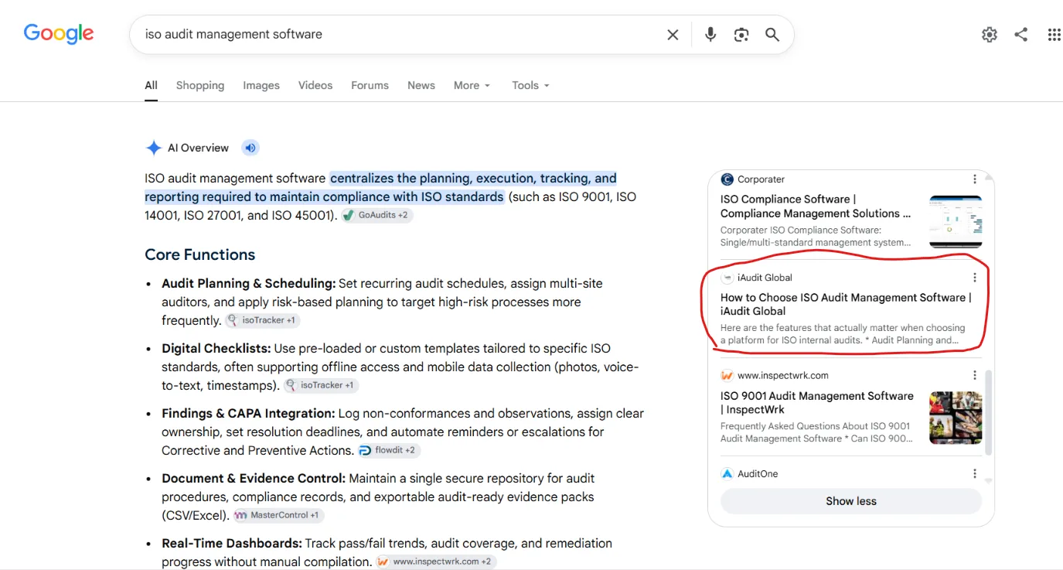Viewport: 1063px width, 570px height.
Task: Open www.inspectwrk.com +2 source chip
Action: click(436, 561)
